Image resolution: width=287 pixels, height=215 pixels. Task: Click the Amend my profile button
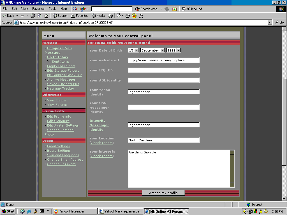[163, 193]
